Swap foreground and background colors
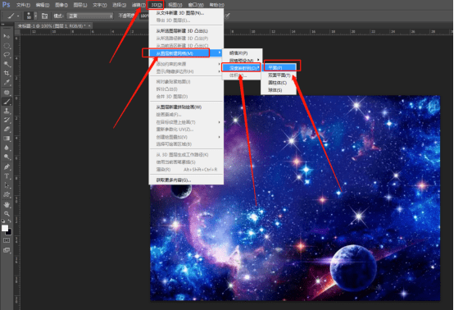454x310 pixels. point(9,221)
